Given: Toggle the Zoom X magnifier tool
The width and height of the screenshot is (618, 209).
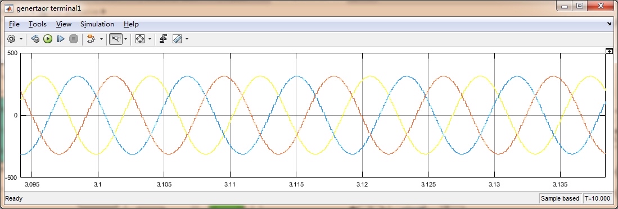Looking at the screenshot, I should click(116, 39).
